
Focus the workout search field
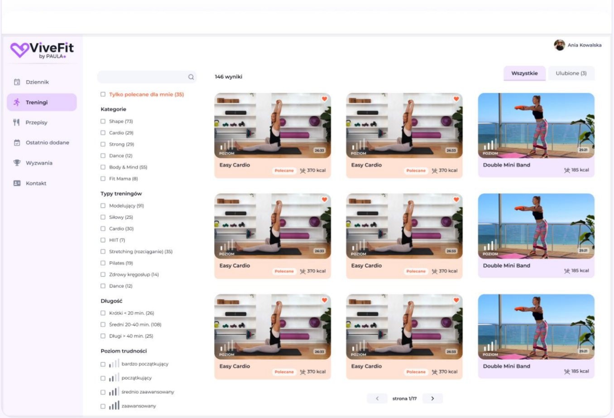point(147,77)
